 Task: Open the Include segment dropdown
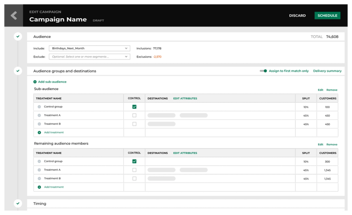[x=89, y=48]
